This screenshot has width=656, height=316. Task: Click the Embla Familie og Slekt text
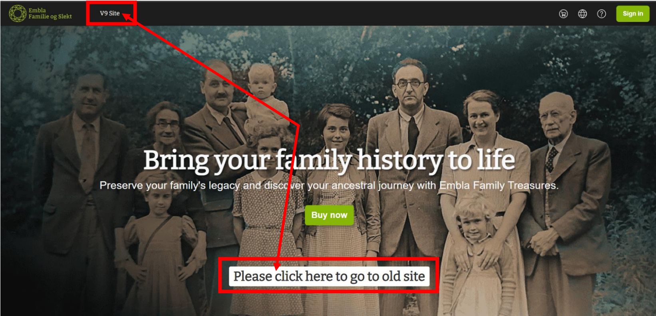coord(50,14)
